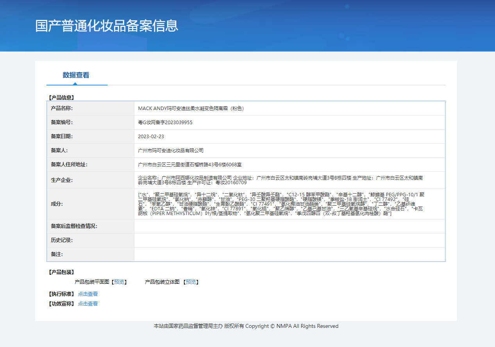Click the 生产企业 information text
Viewport: 495px width, 347px height.
pyautogui.click(x=281, y=180)
